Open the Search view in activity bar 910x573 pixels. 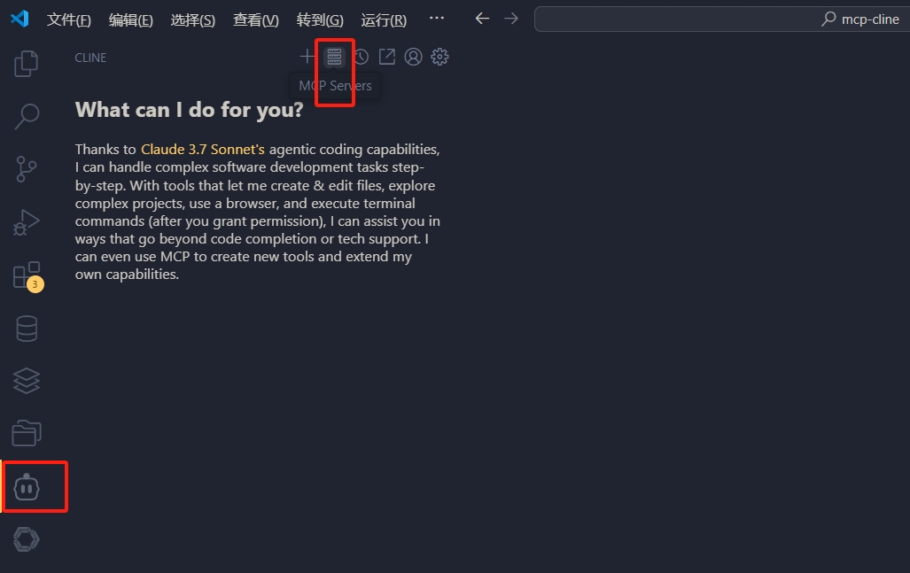pos(26,116)
